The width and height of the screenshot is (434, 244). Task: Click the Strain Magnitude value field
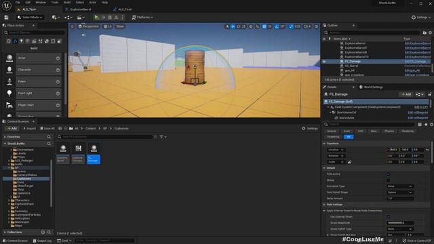[400, 223]
